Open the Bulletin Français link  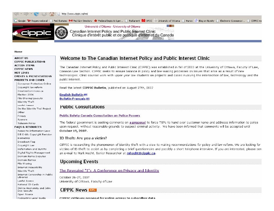click(72, 99)
